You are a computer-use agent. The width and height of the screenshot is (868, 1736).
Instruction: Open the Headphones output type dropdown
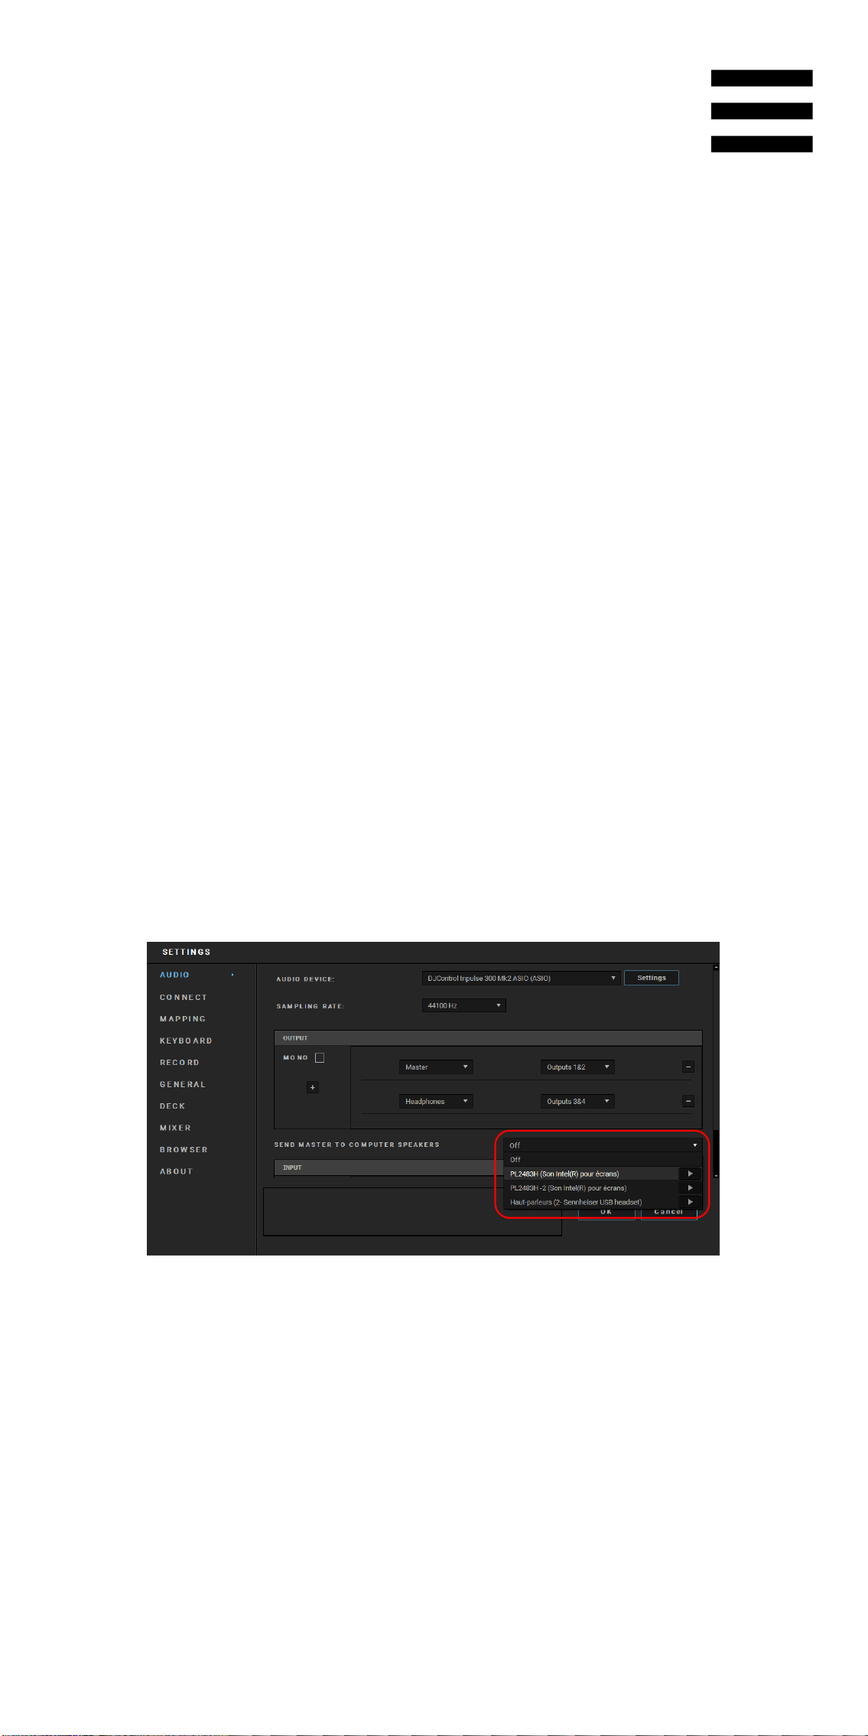tap(436, 1101)
